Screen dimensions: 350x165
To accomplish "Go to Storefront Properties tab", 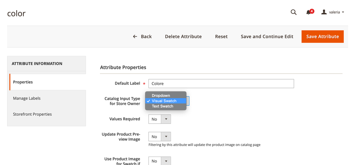I will [32, 114].
